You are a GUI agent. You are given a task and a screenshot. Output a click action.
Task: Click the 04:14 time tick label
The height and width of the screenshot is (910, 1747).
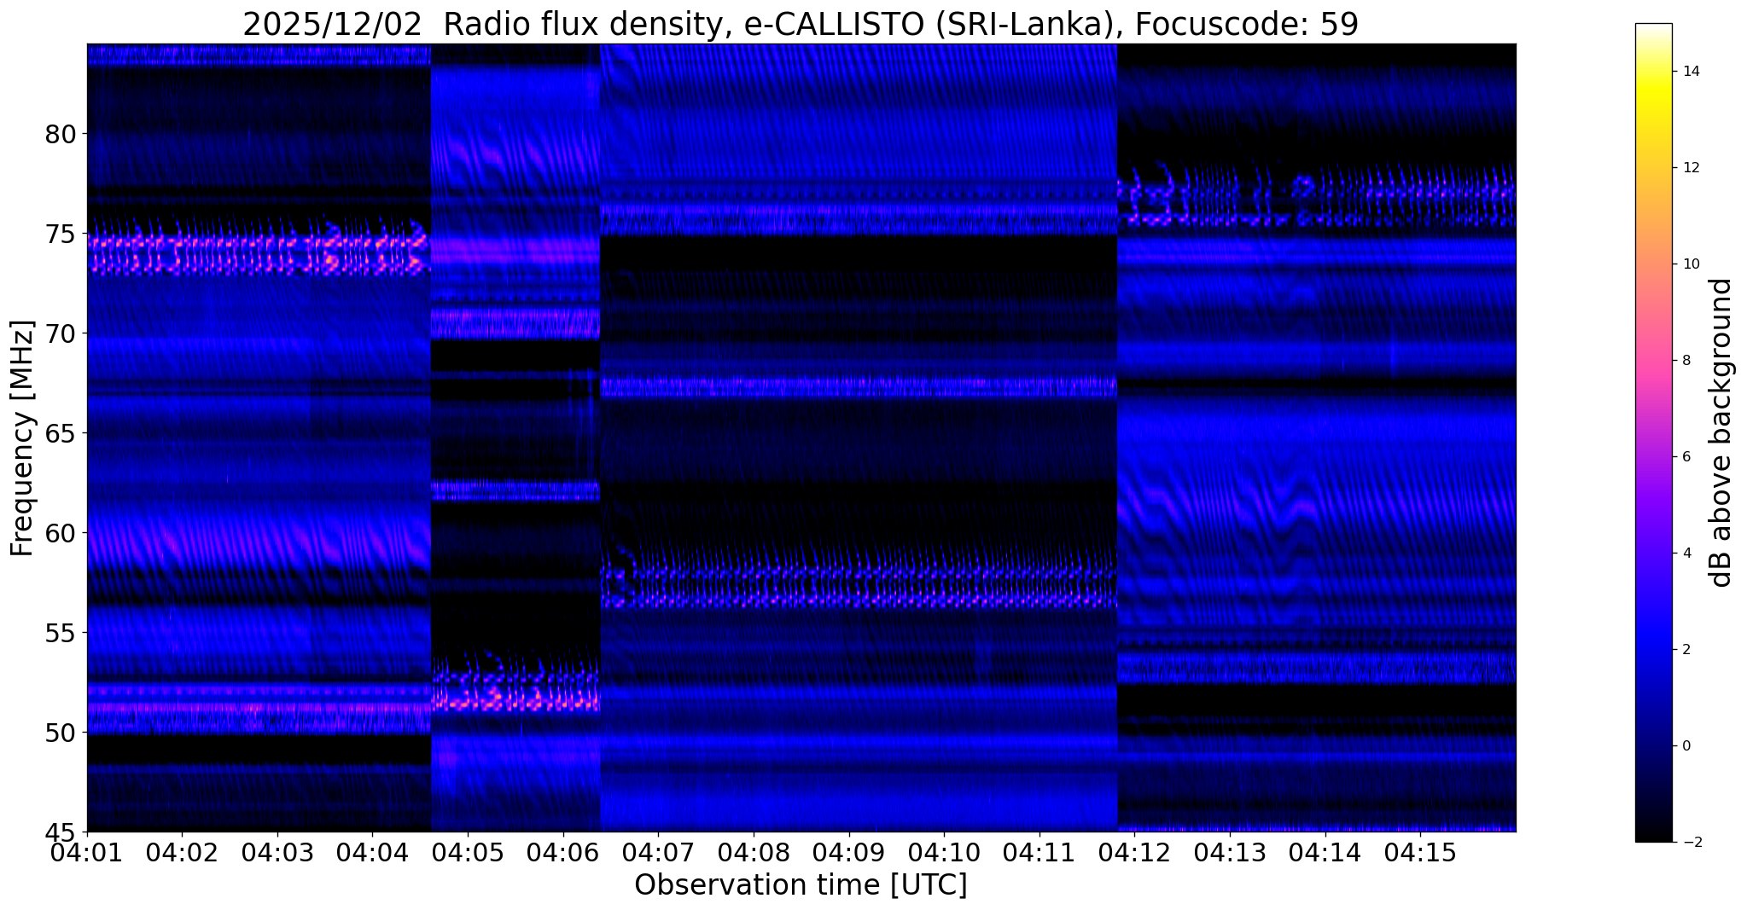[1325, 852]
